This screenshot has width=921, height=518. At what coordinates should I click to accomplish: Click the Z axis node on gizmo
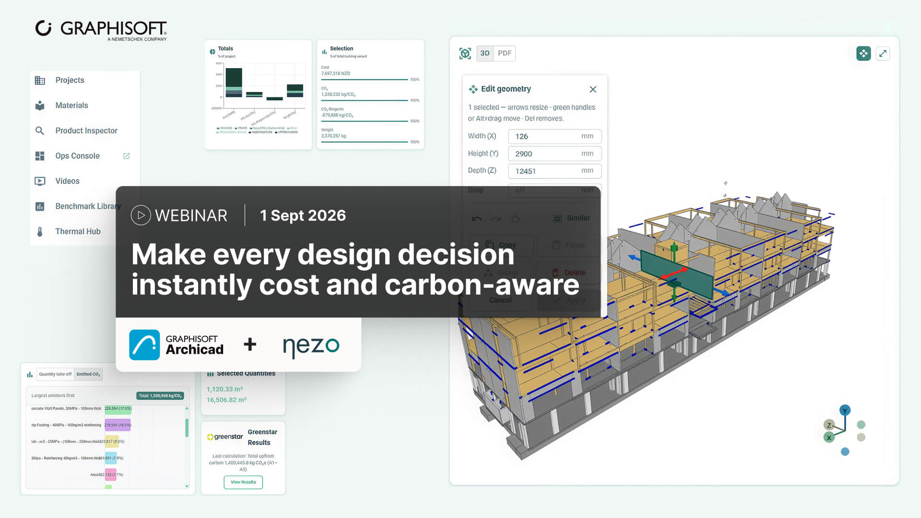pos(829,425)
